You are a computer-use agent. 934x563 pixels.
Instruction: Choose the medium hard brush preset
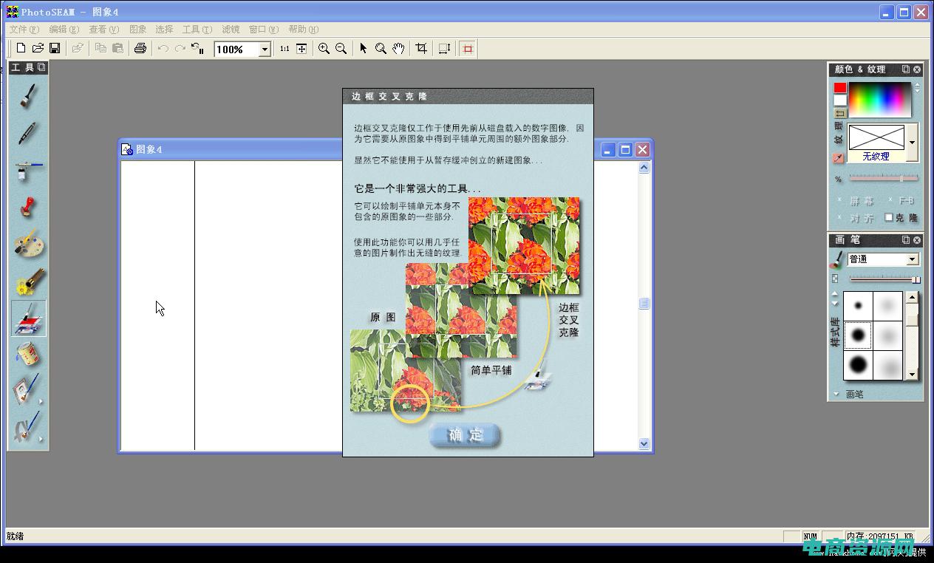[x=858, y=335]
